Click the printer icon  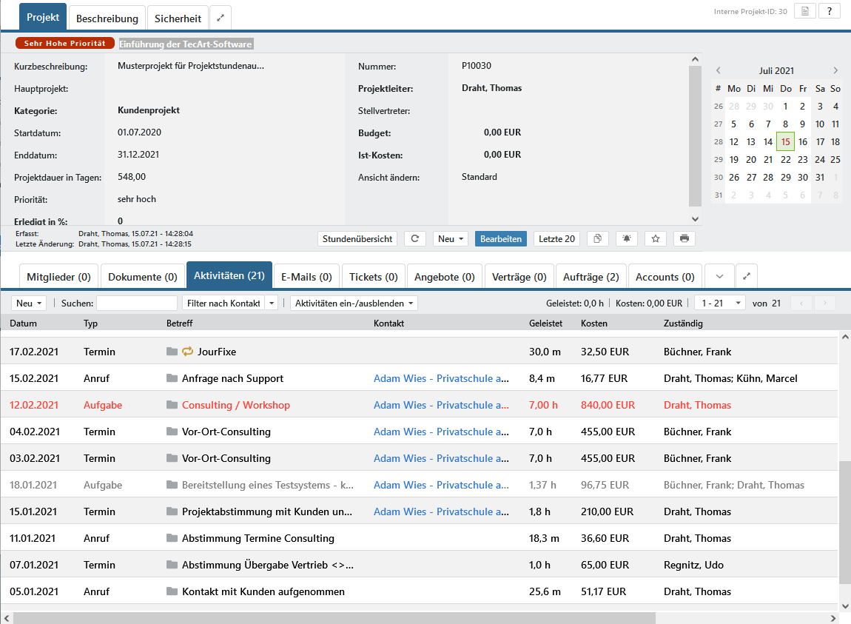pyautogui.click(x=684, y=238)
